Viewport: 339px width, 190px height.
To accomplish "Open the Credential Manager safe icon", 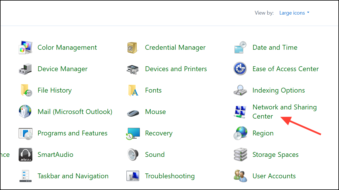I will pyautogui.click(x=133, y=47).
